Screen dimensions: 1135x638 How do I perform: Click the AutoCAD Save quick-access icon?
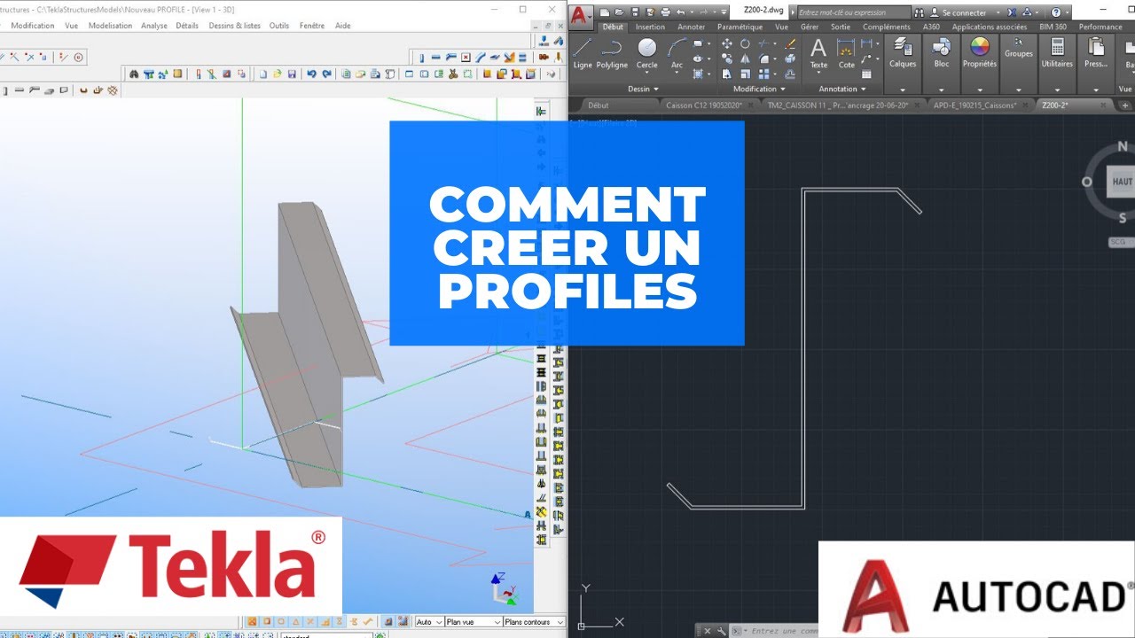[x=635, y=12]
